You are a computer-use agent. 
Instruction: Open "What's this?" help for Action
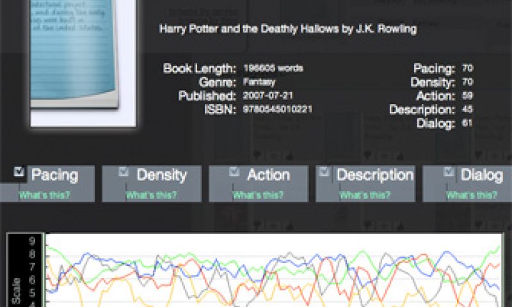click(258, 195)
